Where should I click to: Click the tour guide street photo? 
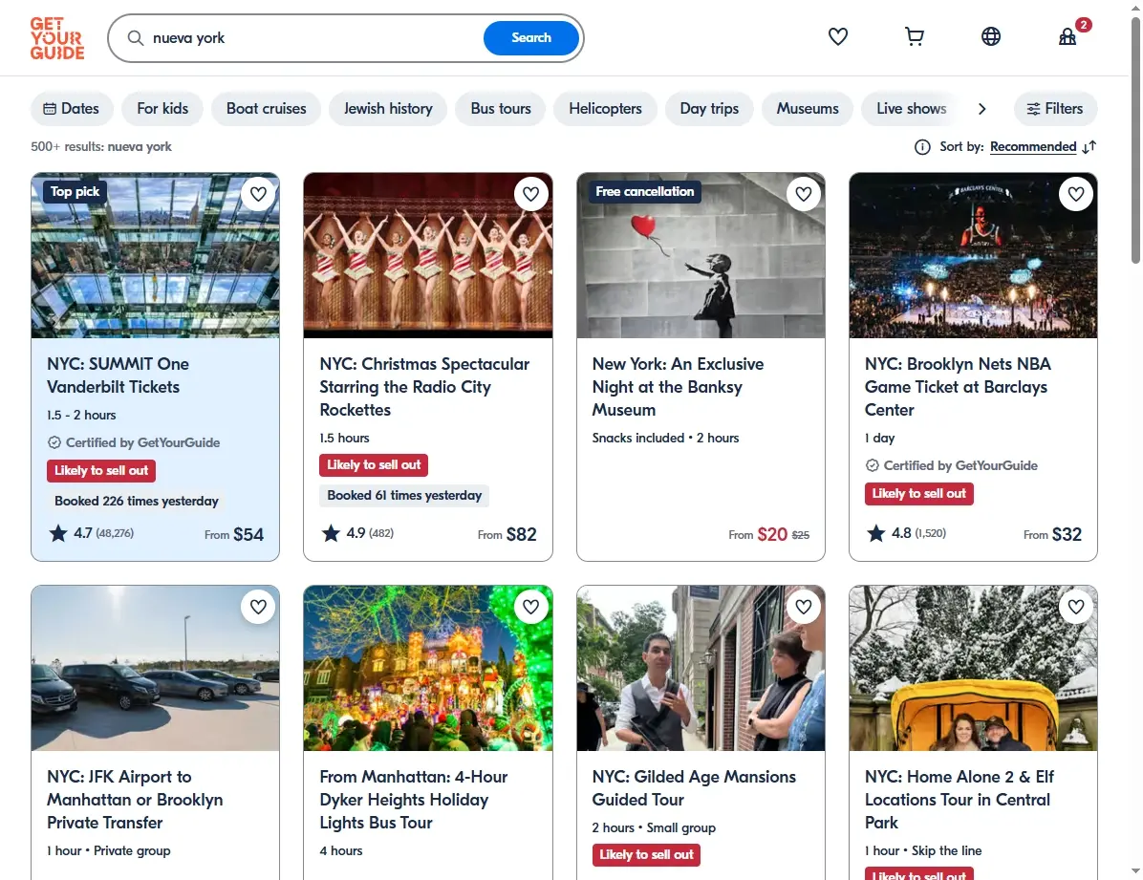(x=701, y=668)
